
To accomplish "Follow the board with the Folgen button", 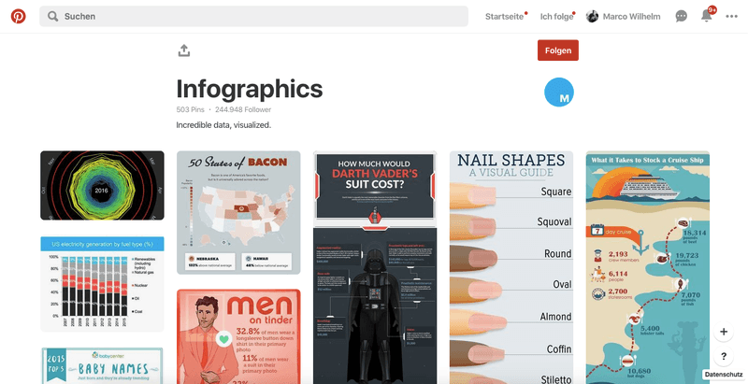I will 558,50.
